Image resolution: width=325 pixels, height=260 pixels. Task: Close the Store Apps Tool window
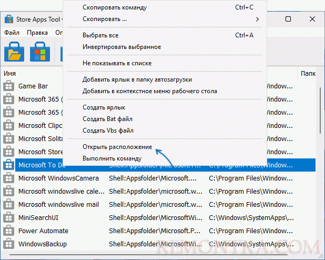[x=312, y=19]
